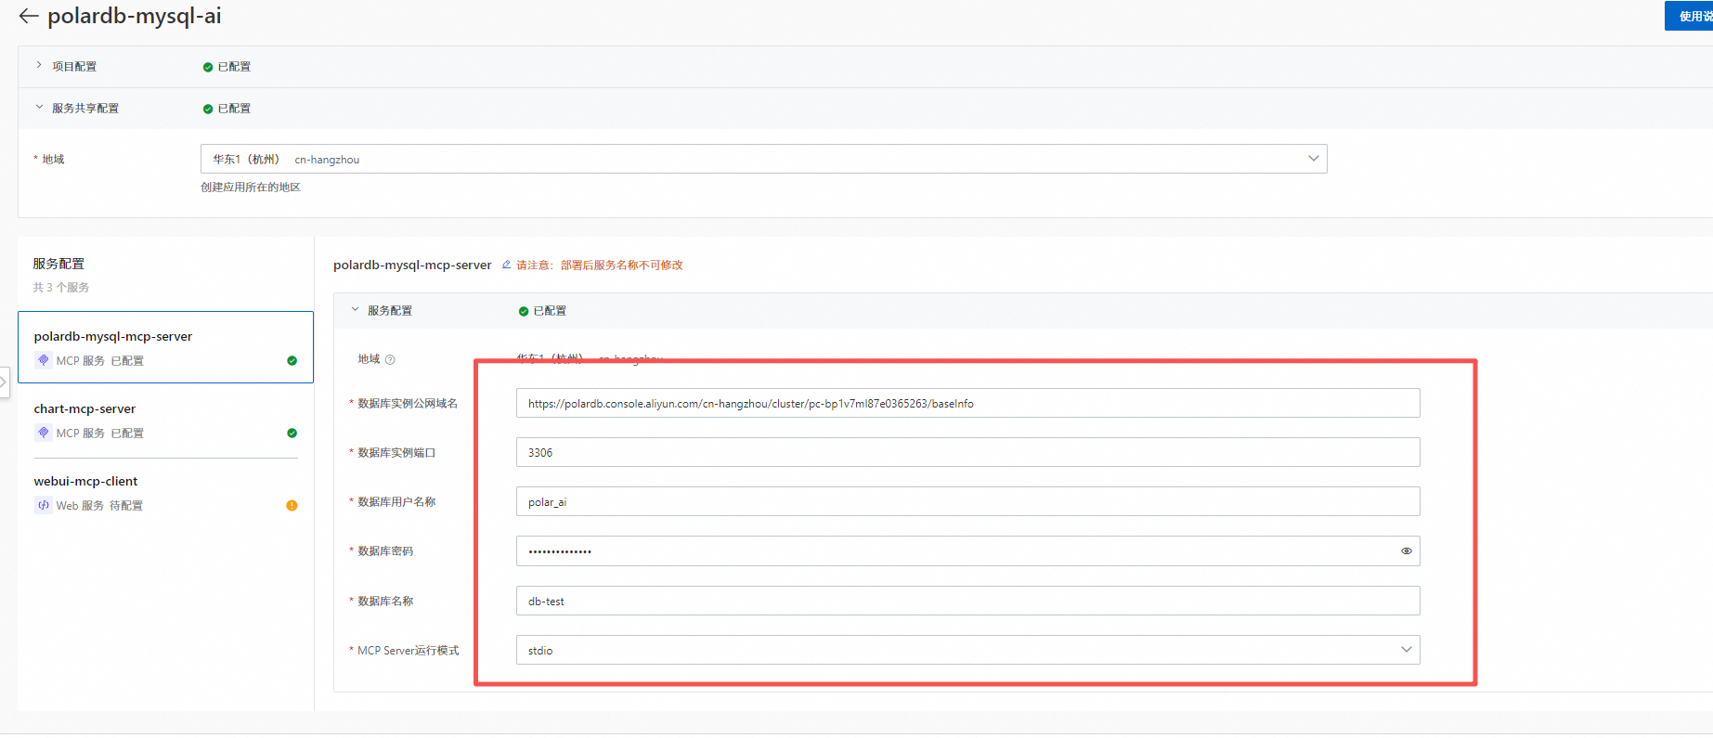Click the MCP icon under polardb-mysql-mcp-server
Screen dimensions: 1713x738
click(x=44, y=360)
